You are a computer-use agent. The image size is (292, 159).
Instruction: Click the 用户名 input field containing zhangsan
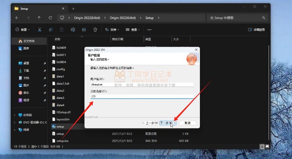(x=142, y=84)
